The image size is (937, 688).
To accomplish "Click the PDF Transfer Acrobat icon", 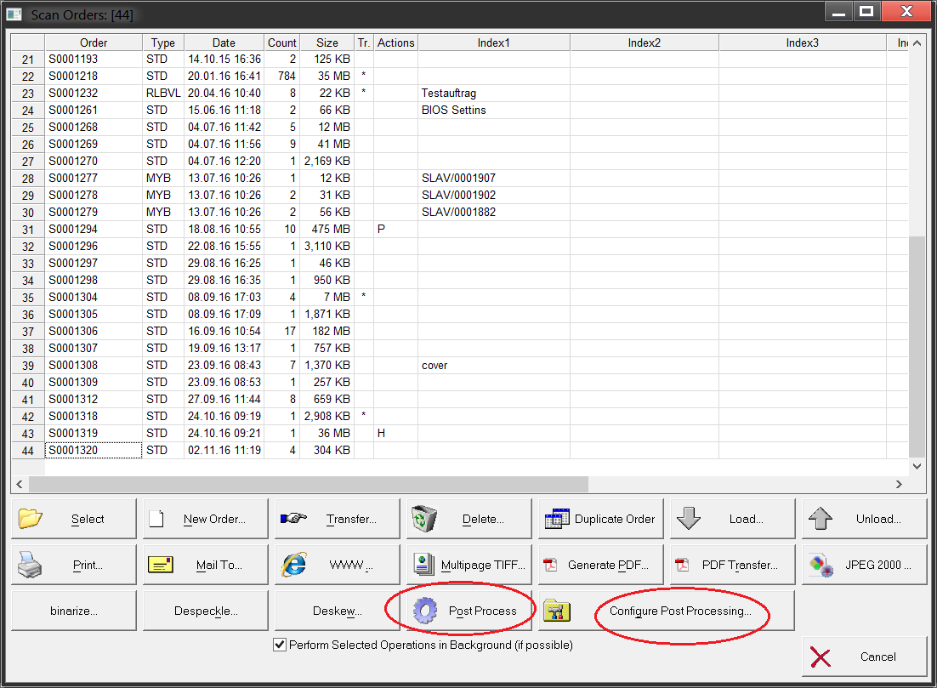I will coord(682,565).
